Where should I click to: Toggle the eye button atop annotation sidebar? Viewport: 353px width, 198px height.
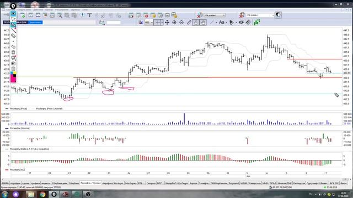(x=13, y=14)
